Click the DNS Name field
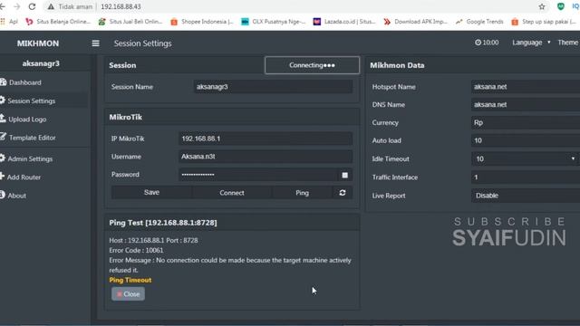580x326 pixels. [526, 105]
